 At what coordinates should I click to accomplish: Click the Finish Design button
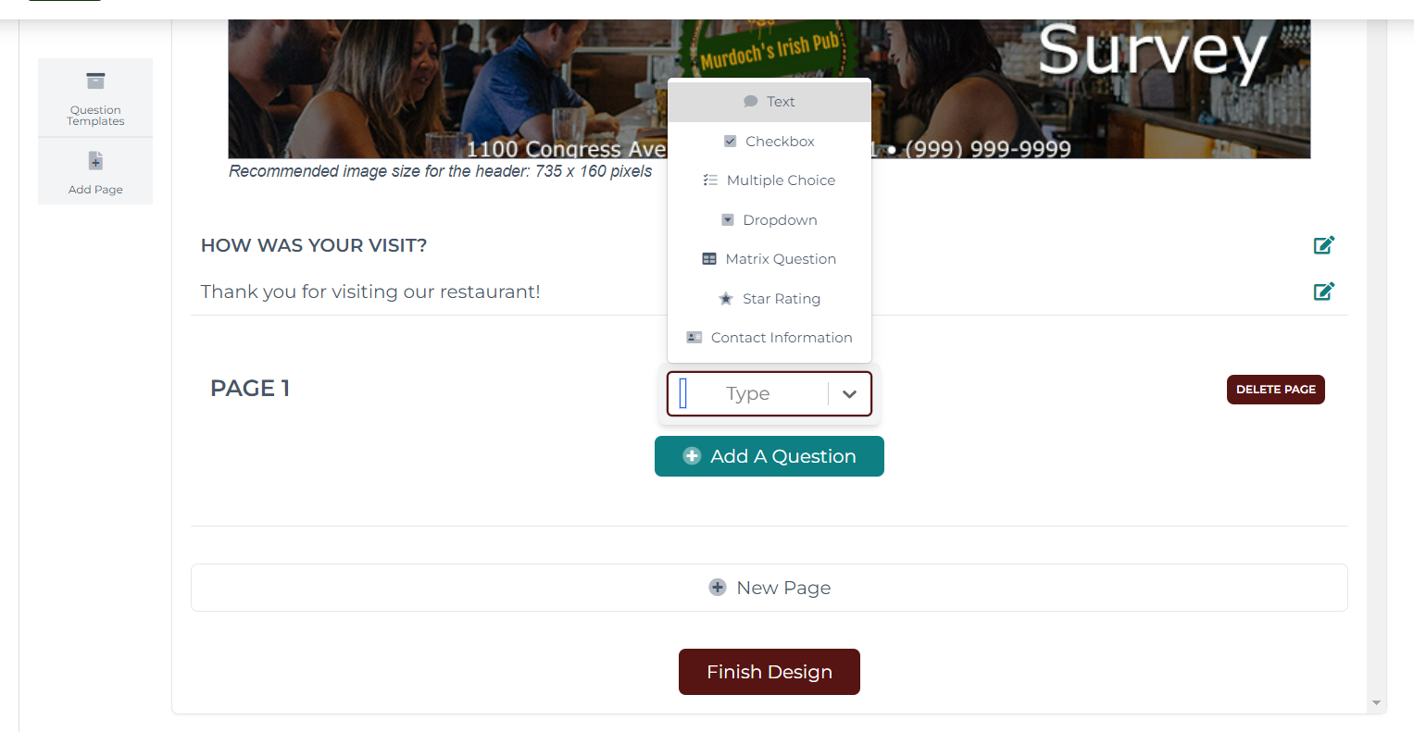coord(770,672)
